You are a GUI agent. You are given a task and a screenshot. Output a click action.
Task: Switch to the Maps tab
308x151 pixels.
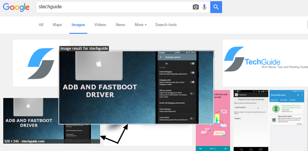[x=57, y=25]
